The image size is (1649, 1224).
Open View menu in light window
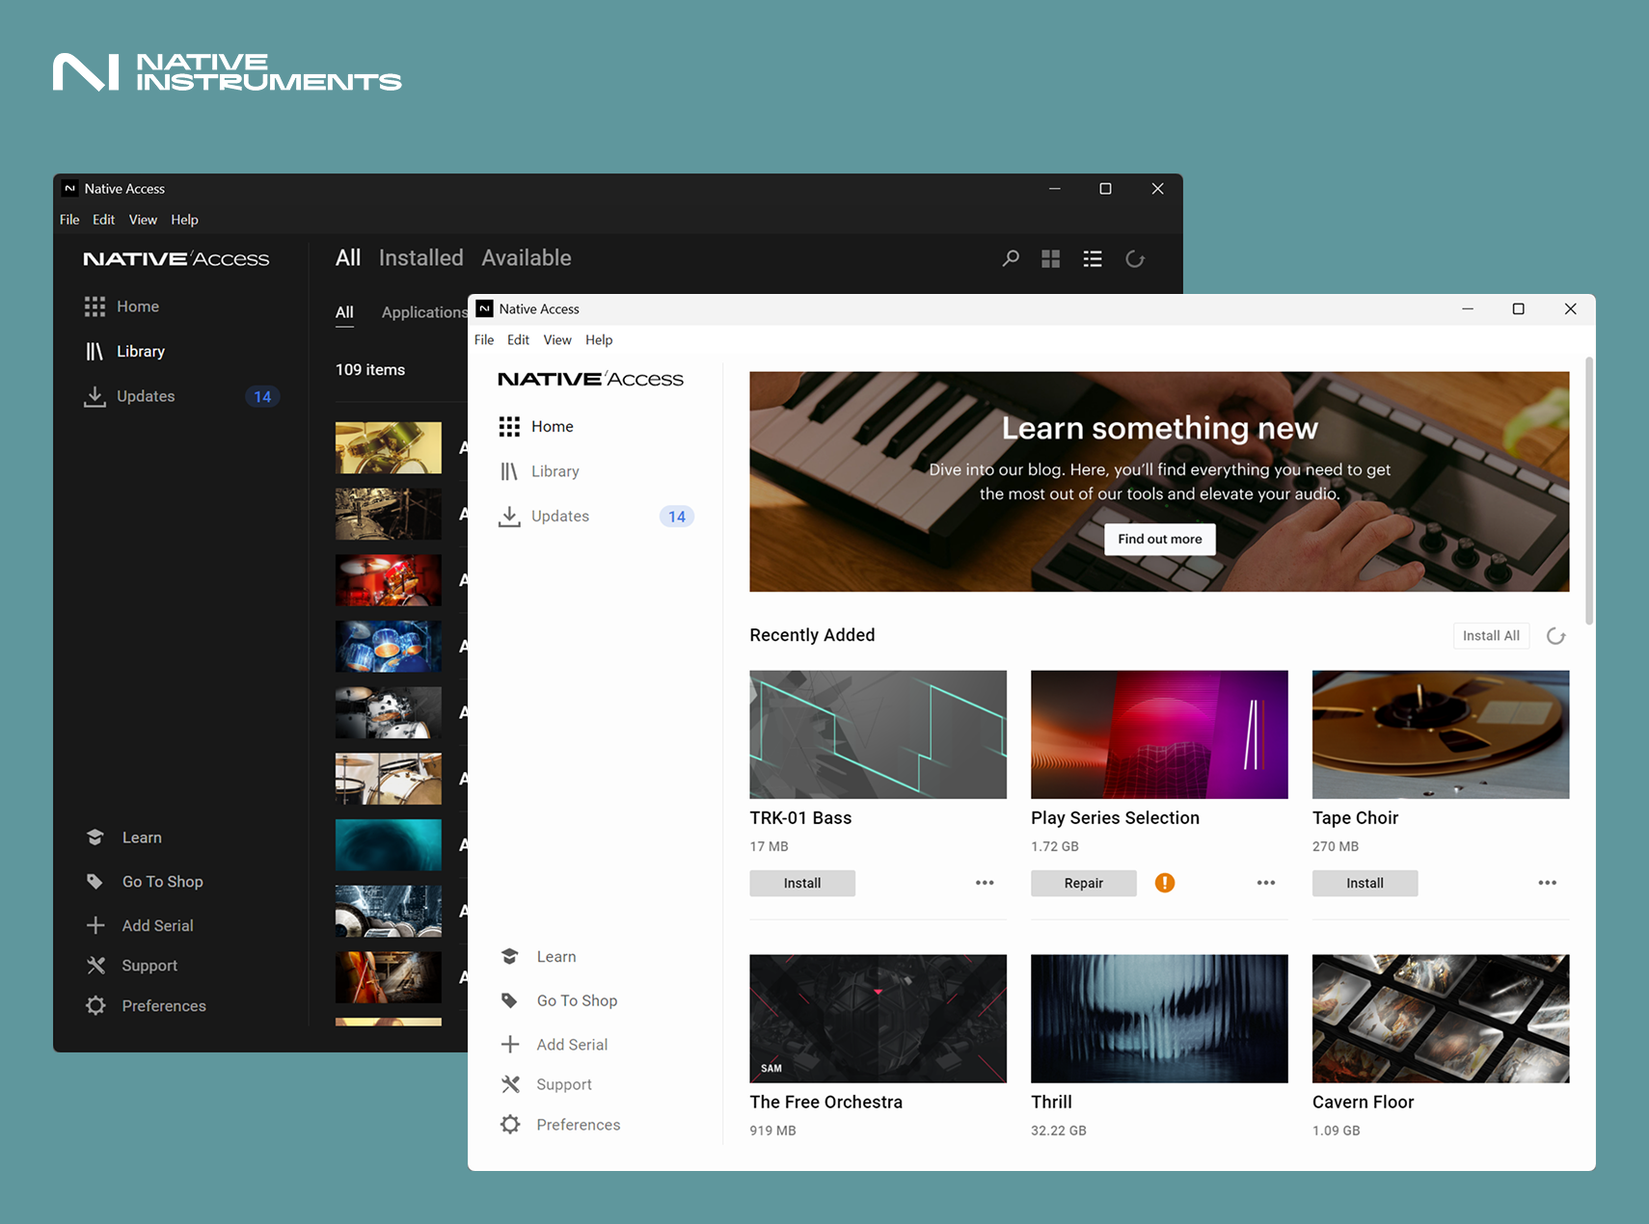pyautogui.click(x=557, y=340)
